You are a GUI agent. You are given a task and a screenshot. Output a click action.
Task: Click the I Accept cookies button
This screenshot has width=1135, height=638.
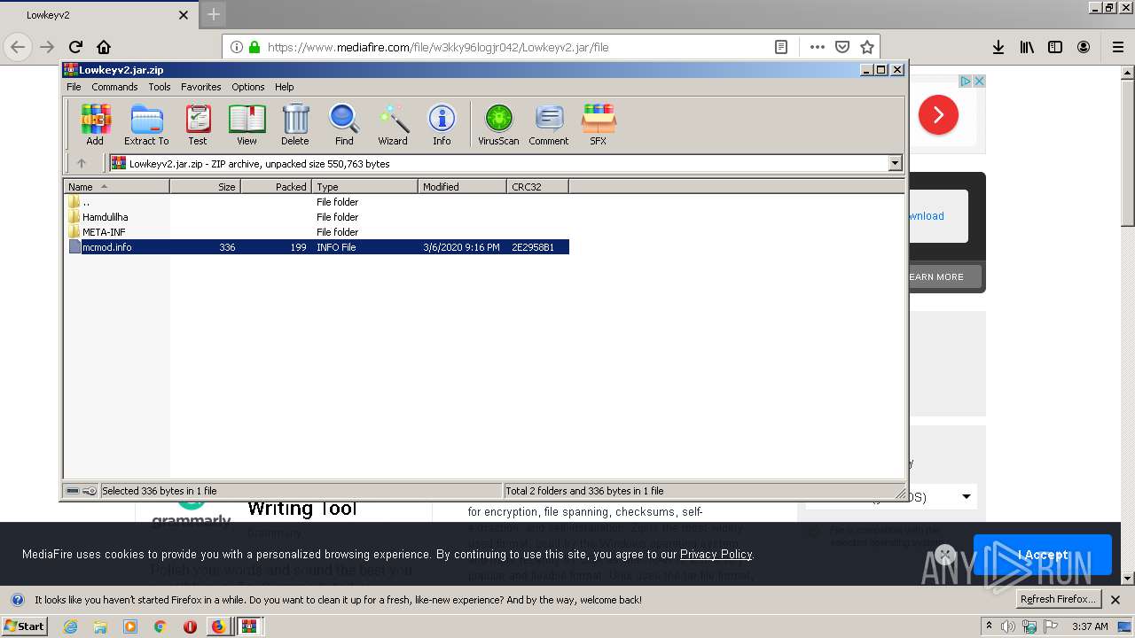tap(1043, 555)
